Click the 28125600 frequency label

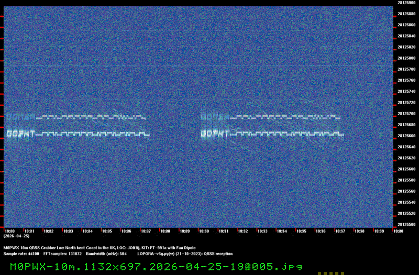tap(406, 169)
